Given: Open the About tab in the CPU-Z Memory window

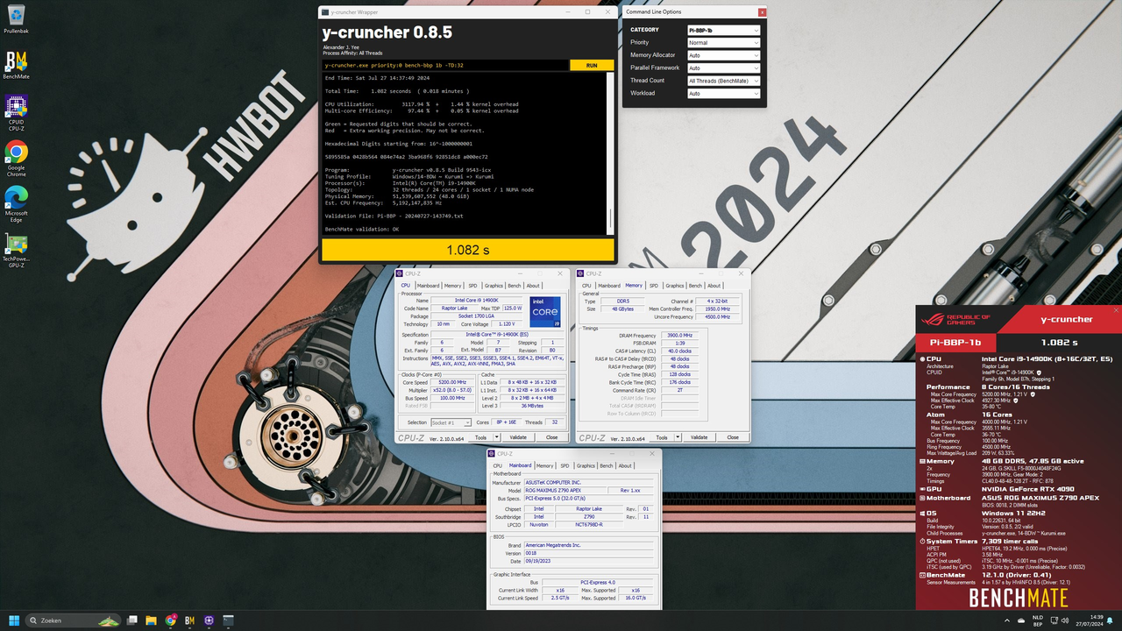Looking at the screenshot, I should 714,286.
